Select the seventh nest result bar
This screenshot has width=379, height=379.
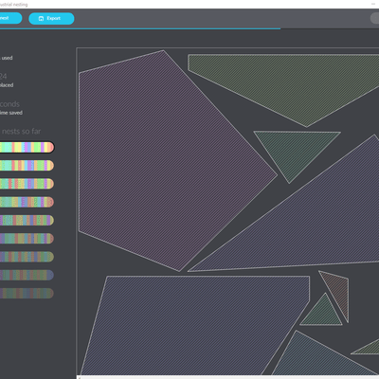pos(27,257)
